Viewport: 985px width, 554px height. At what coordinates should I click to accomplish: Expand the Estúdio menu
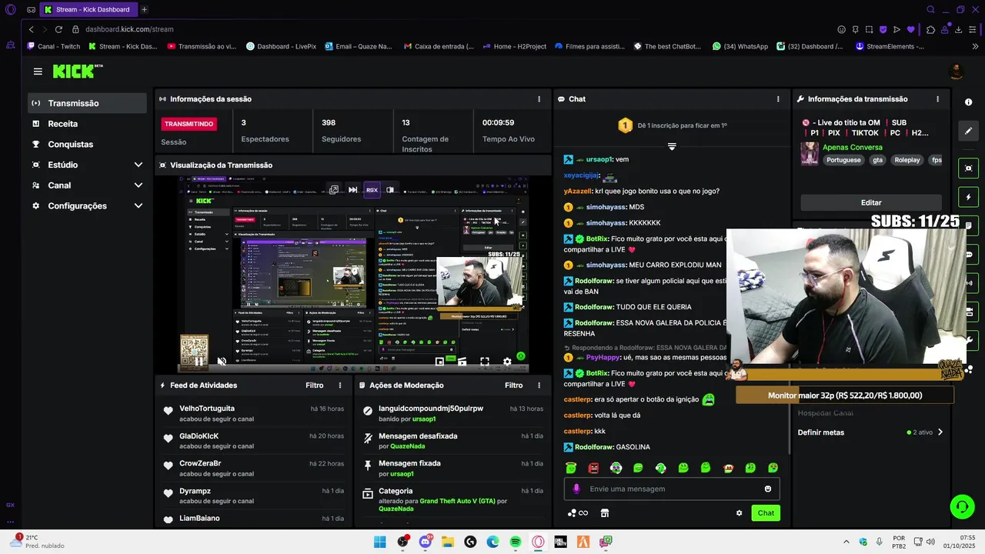pyautogui.click(x=139, y=165)
